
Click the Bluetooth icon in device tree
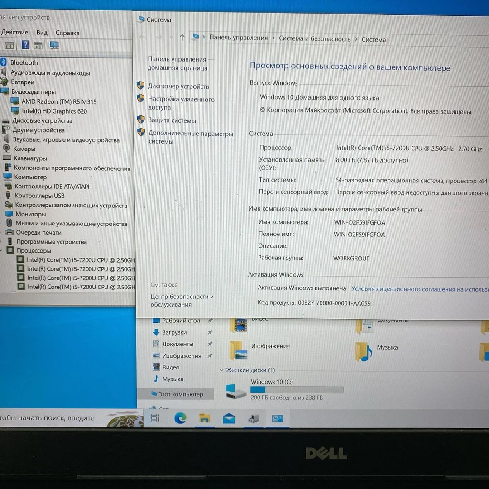[4, 62]
